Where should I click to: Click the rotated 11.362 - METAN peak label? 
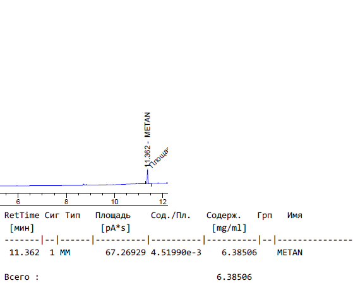tap(147, 139)
